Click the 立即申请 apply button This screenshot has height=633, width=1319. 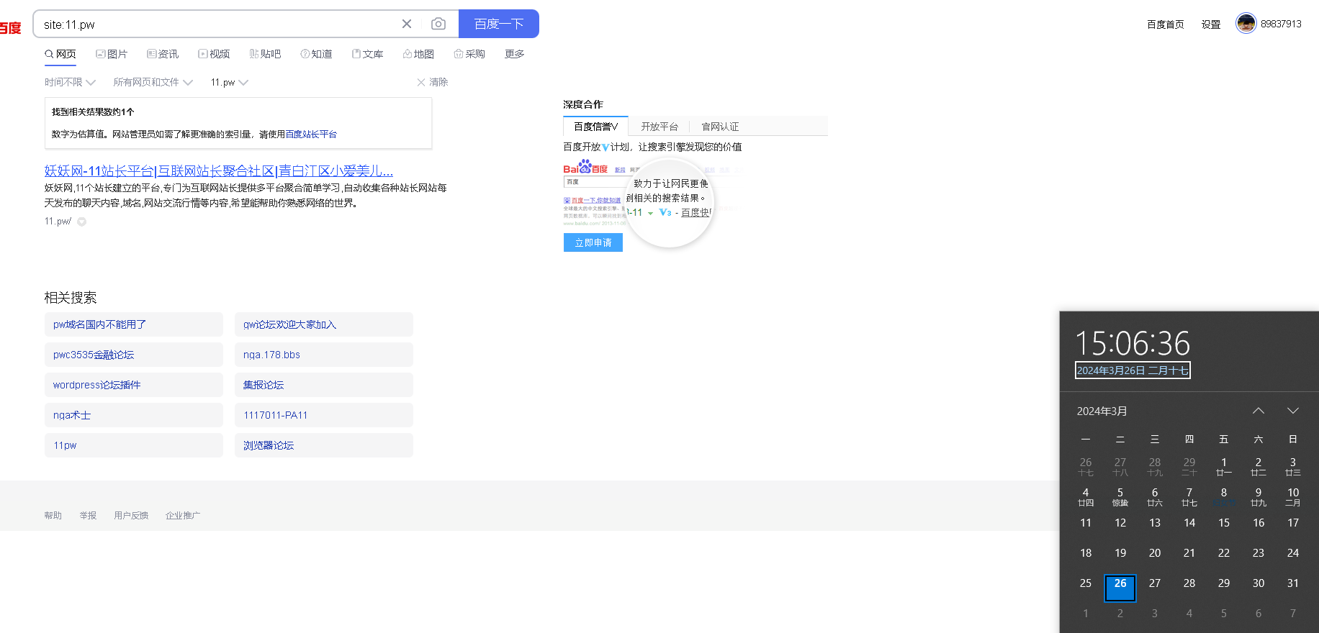[x=593, y=243]
